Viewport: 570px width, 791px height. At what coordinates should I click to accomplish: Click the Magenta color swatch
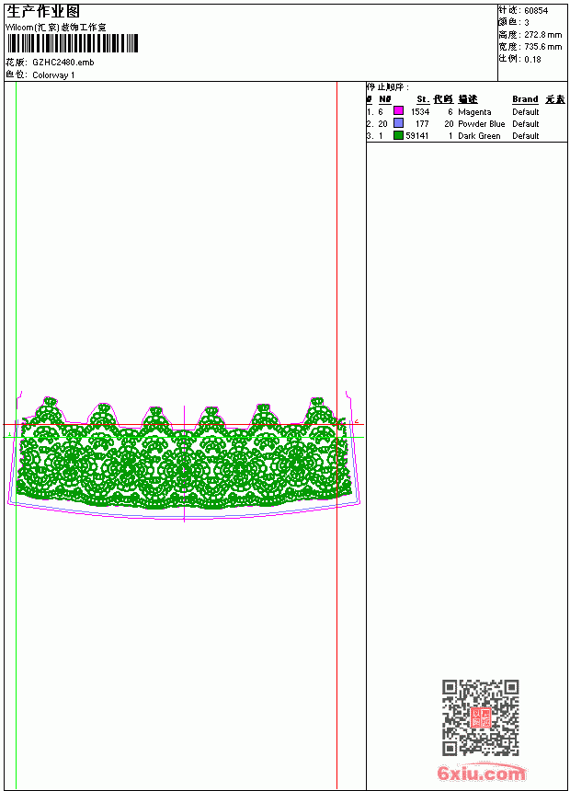pyautogui.click(x=398, y=111)
